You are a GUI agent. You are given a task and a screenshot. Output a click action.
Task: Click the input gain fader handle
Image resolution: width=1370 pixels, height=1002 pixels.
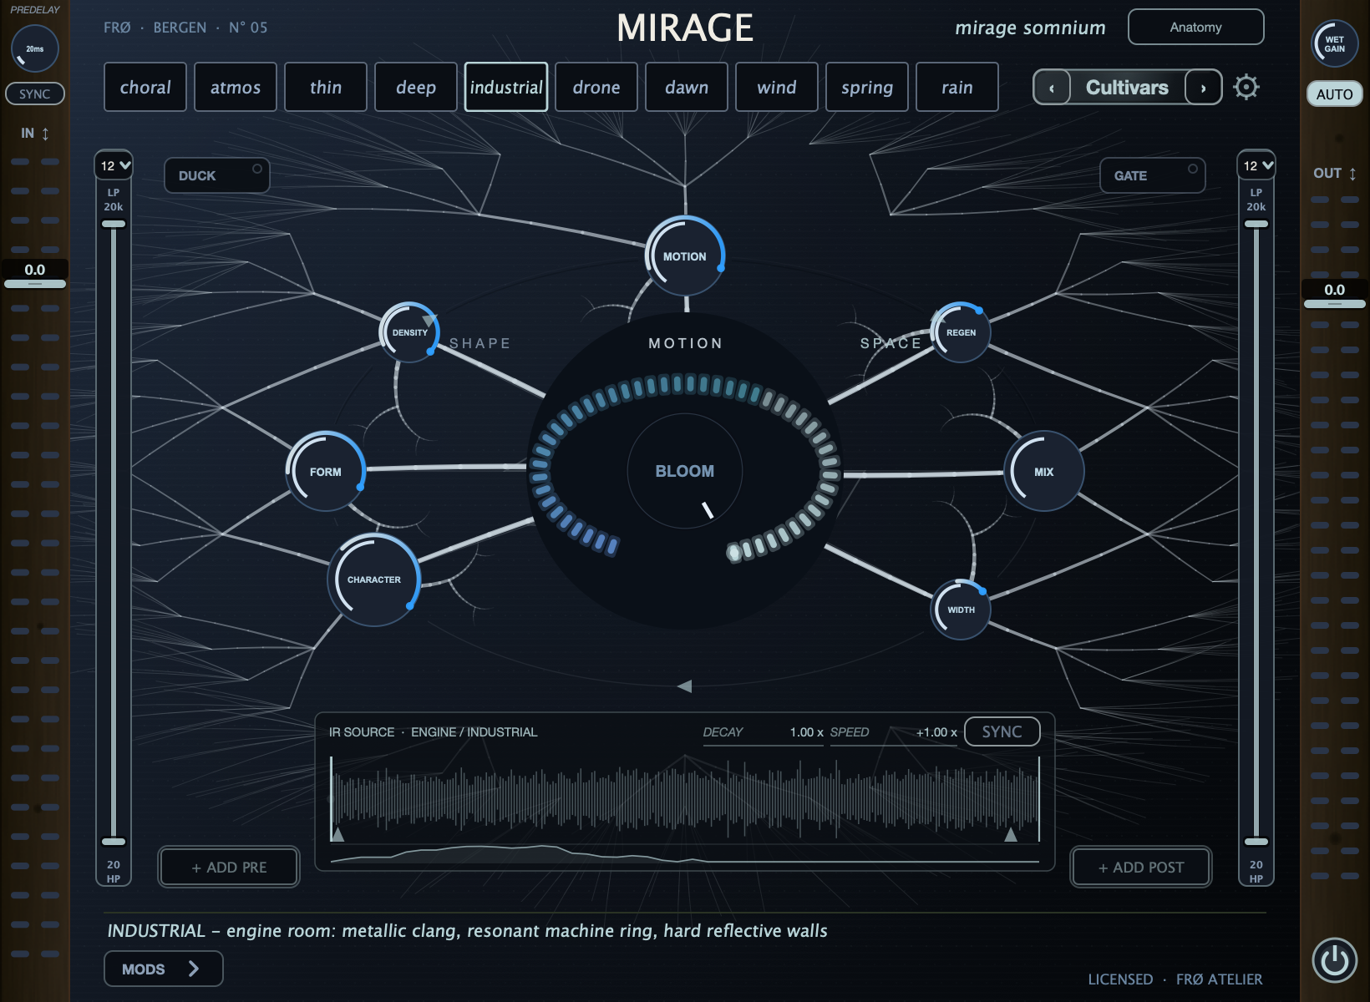[x=35, y=284]
